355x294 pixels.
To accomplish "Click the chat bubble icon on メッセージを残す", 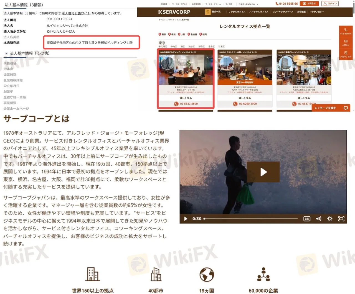I will 346,108.
